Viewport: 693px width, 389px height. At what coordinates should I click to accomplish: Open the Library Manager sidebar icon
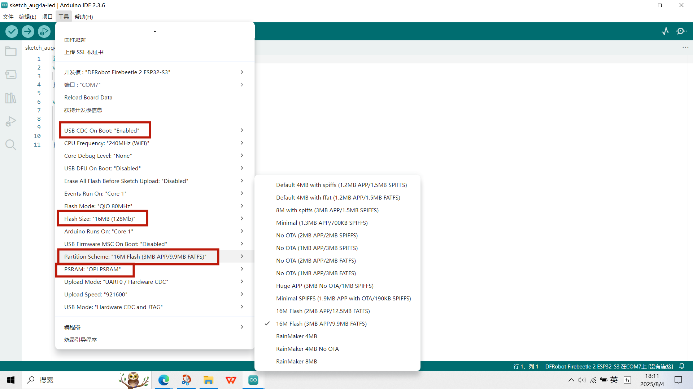point(11,98)
